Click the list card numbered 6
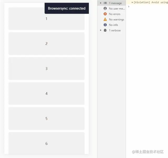 point(46,143)
